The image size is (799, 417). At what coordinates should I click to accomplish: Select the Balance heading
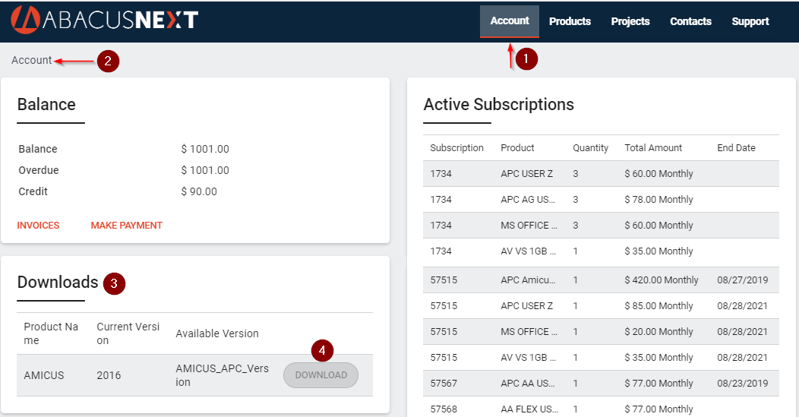pos(46,105)
